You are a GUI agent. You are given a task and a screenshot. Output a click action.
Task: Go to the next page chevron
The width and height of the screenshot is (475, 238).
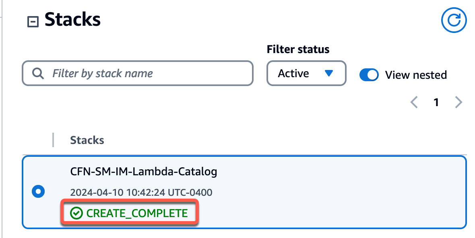coord(458,103)
